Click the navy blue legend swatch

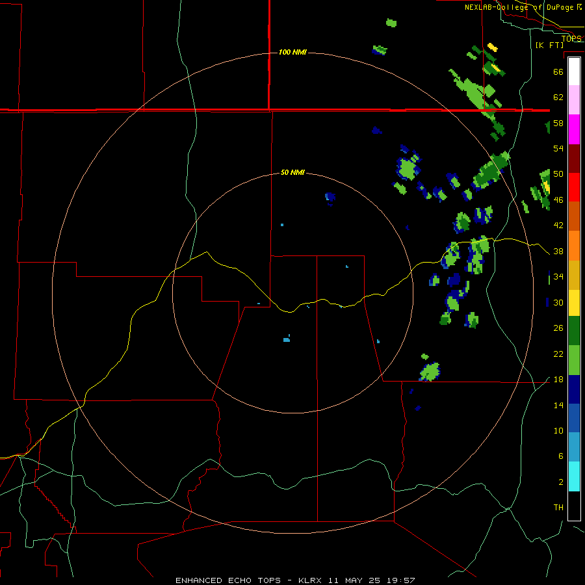coord(574,389)
